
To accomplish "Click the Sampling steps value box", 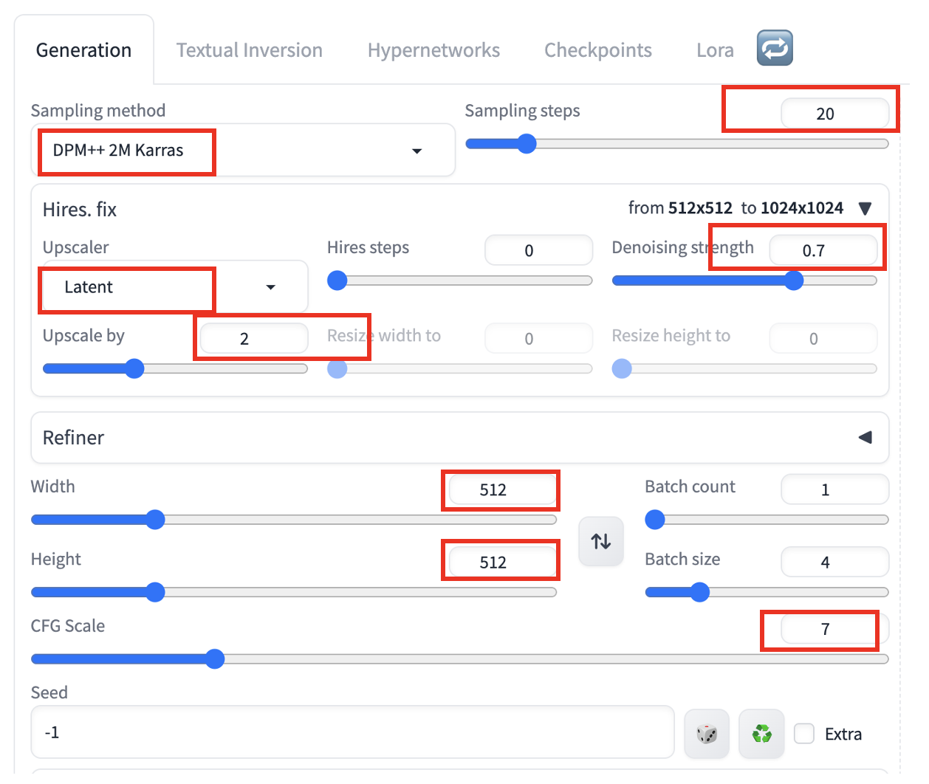I will click(835, 114).
